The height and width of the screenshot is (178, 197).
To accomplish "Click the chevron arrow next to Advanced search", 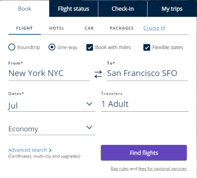I will coord(50,150).
